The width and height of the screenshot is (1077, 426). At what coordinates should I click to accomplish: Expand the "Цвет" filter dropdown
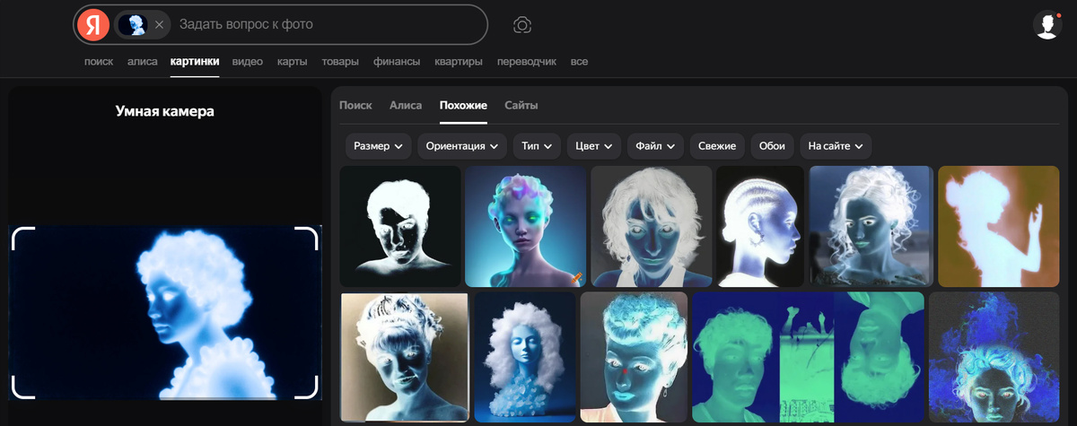pos(594,146)
